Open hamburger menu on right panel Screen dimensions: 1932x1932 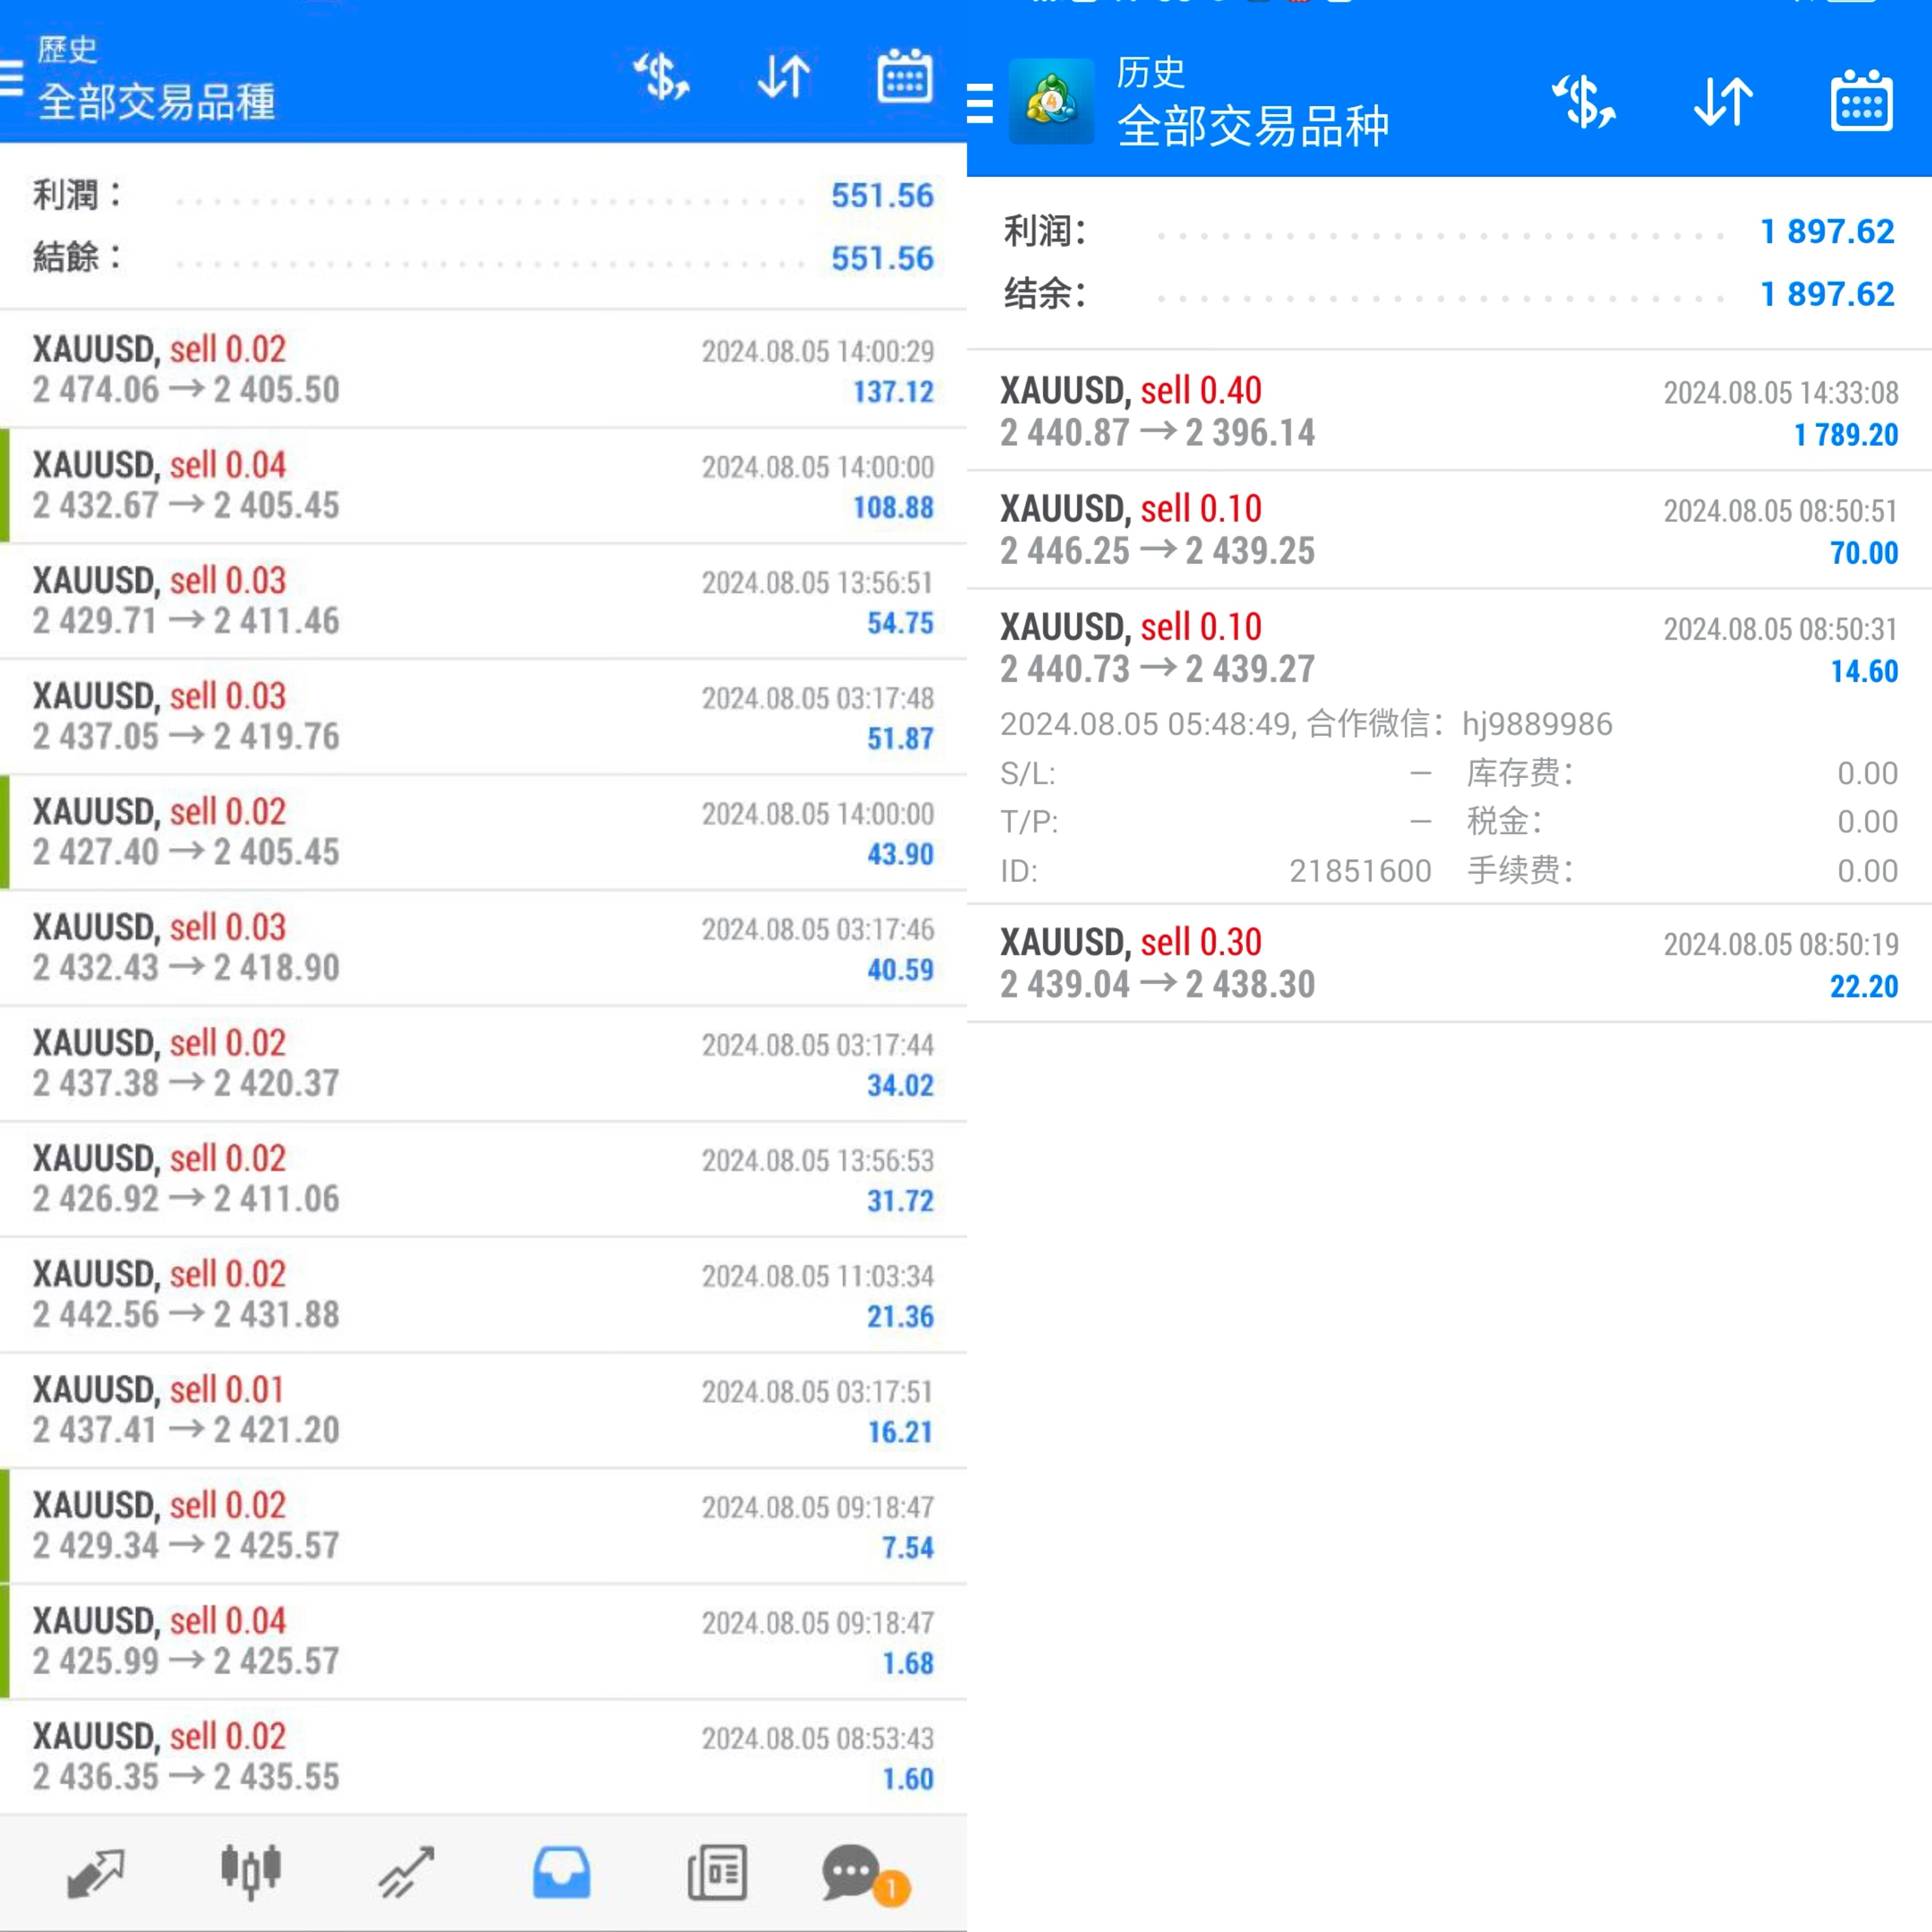[981, 103]
